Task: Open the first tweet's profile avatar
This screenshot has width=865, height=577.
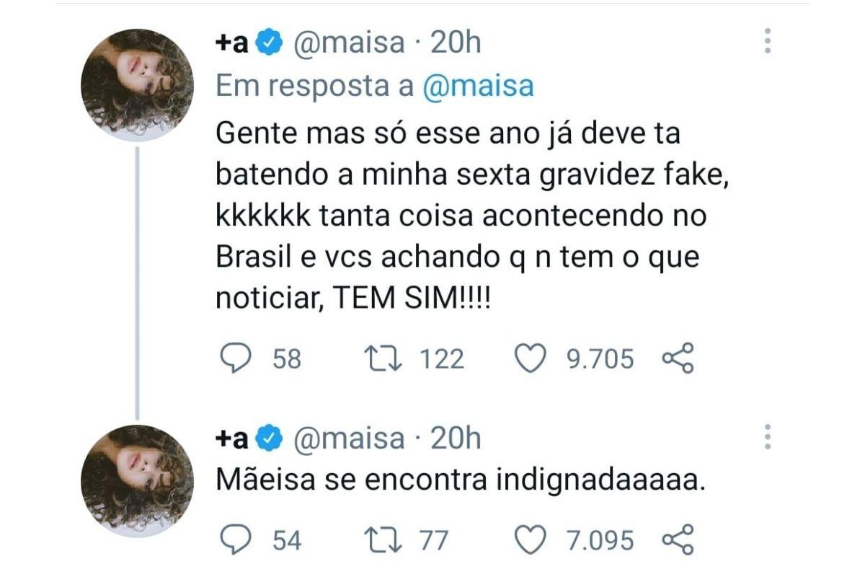Action: pyautogui.click(x=137, y=84)
